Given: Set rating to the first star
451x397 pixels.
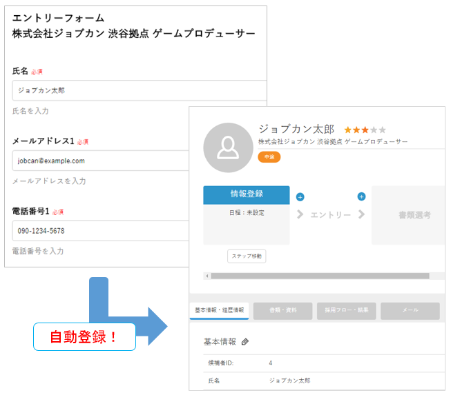Looking at the screenshot, I should (347, 130).
